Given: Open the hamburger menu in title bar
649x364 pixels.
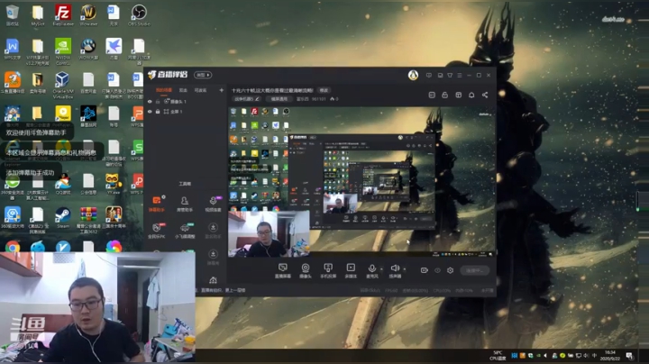Looking at the screenshot, I should click(460, 76).
